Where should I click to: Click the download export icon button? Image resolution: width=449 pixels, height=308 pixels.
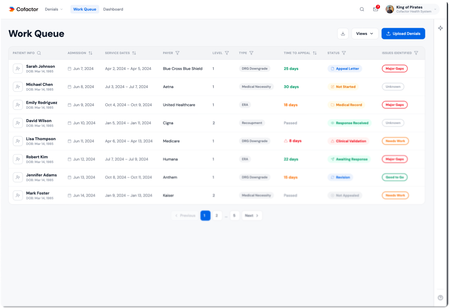(343, 33)
